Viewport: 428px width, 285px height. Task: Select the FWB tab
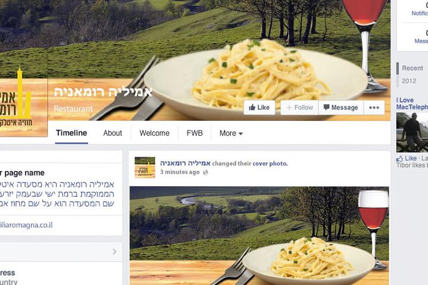click(x=195, y=133)
